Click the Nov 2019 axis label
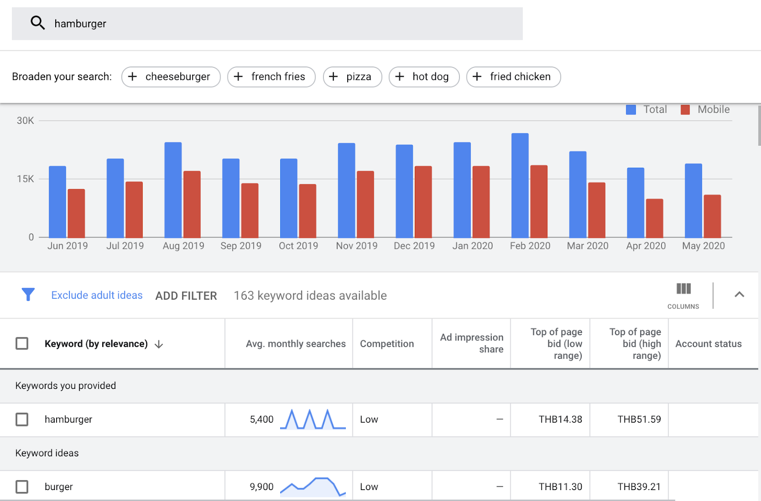 pyautogui.click(x=357, y=246)
